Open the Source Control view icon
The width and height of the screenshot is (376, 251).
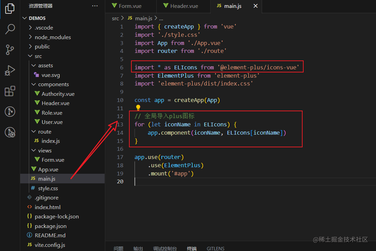pyautogui.click(x=10, y=50)
